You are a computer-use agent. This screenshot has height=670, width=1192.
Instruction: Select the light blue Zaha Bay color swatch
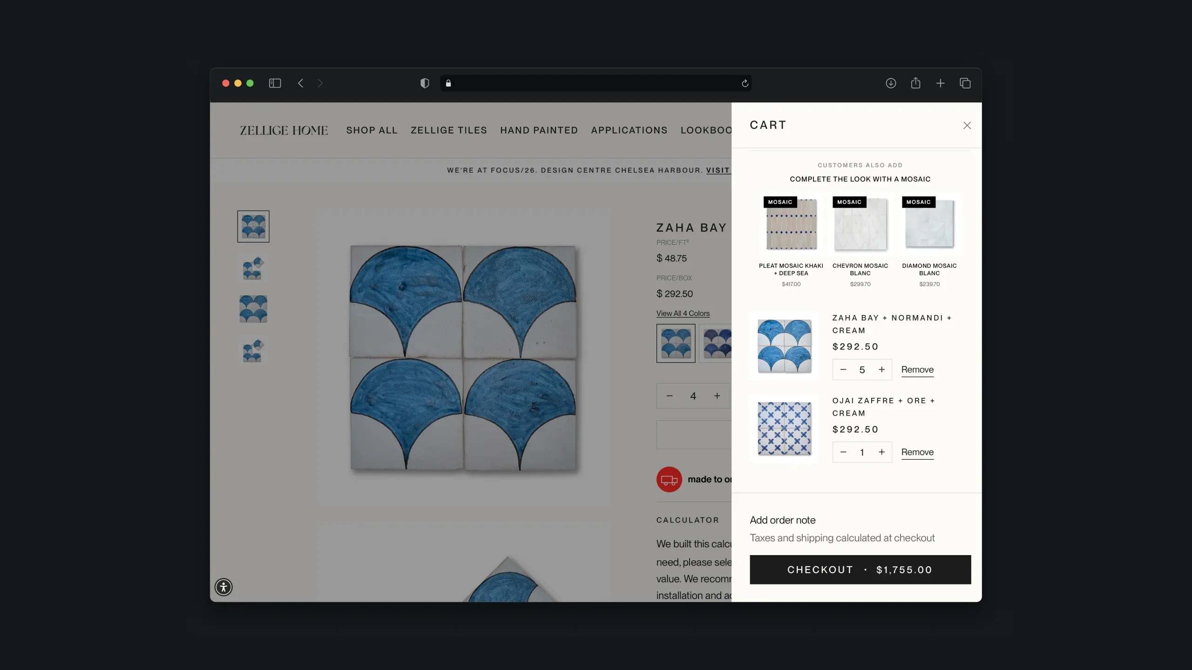(x=676, y=343)
